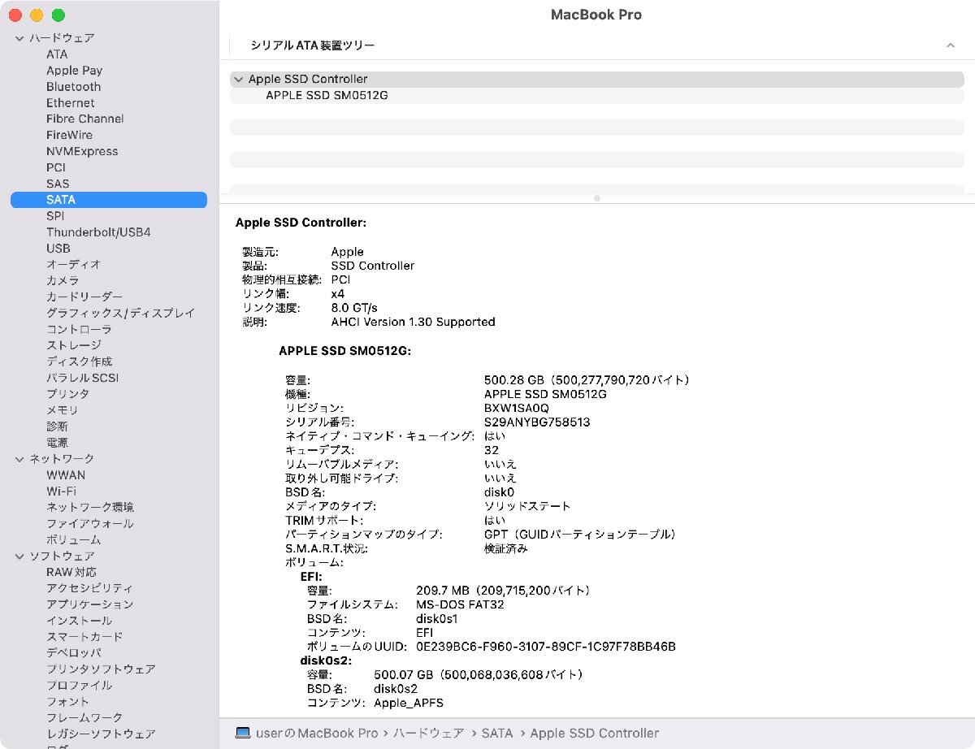
Task: Select APPLE SSD SM0512G in the device tree
Action: coord(327,95)
